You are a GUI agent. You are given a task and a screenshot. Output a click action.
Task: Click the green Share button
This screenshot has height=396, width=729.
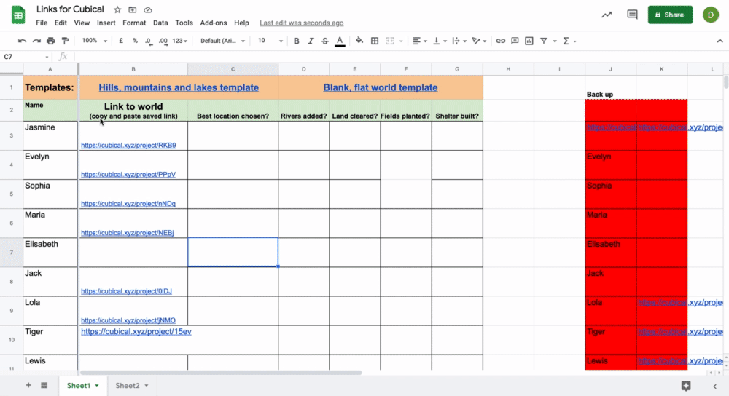click(x=670, y=15)
